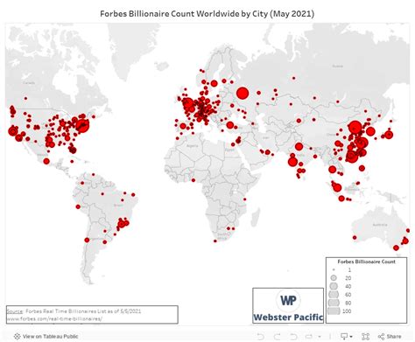Image resolution: width=415 pixels, height=342 pixels.
Task: Click the Redo arrow in Tableau toolbar
Action: click(x=277, y=336)
